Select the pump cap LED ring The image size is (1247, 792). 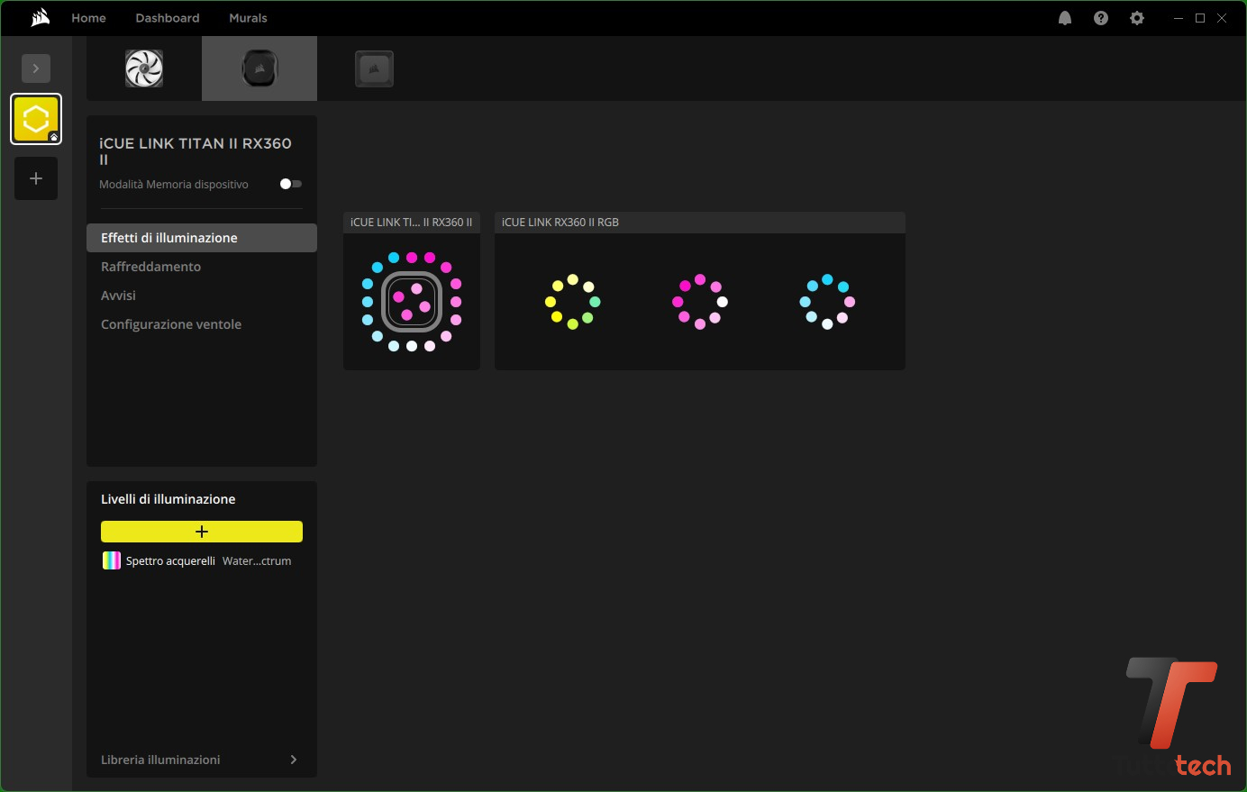tap(412, 302)
